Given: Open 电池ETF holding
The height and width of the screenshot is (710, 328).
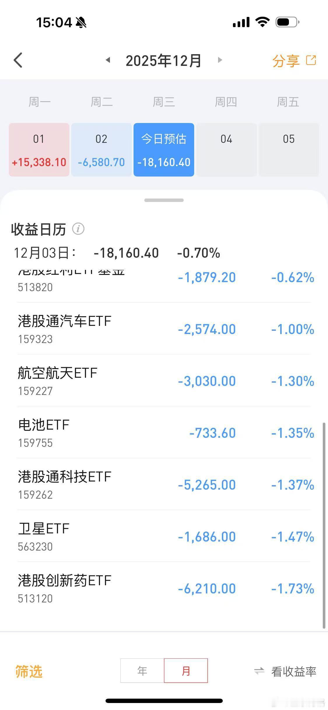Looking at the screenshot, I should coord(164,433).
